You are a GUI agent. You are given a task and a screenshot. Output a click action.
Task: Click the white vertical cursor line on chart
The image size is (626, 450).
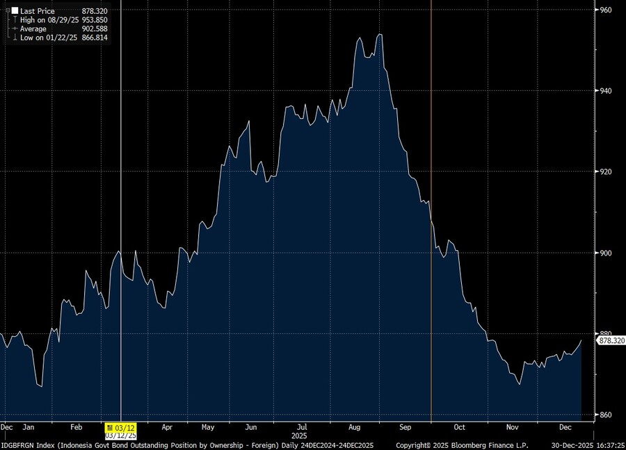(121, 174)
